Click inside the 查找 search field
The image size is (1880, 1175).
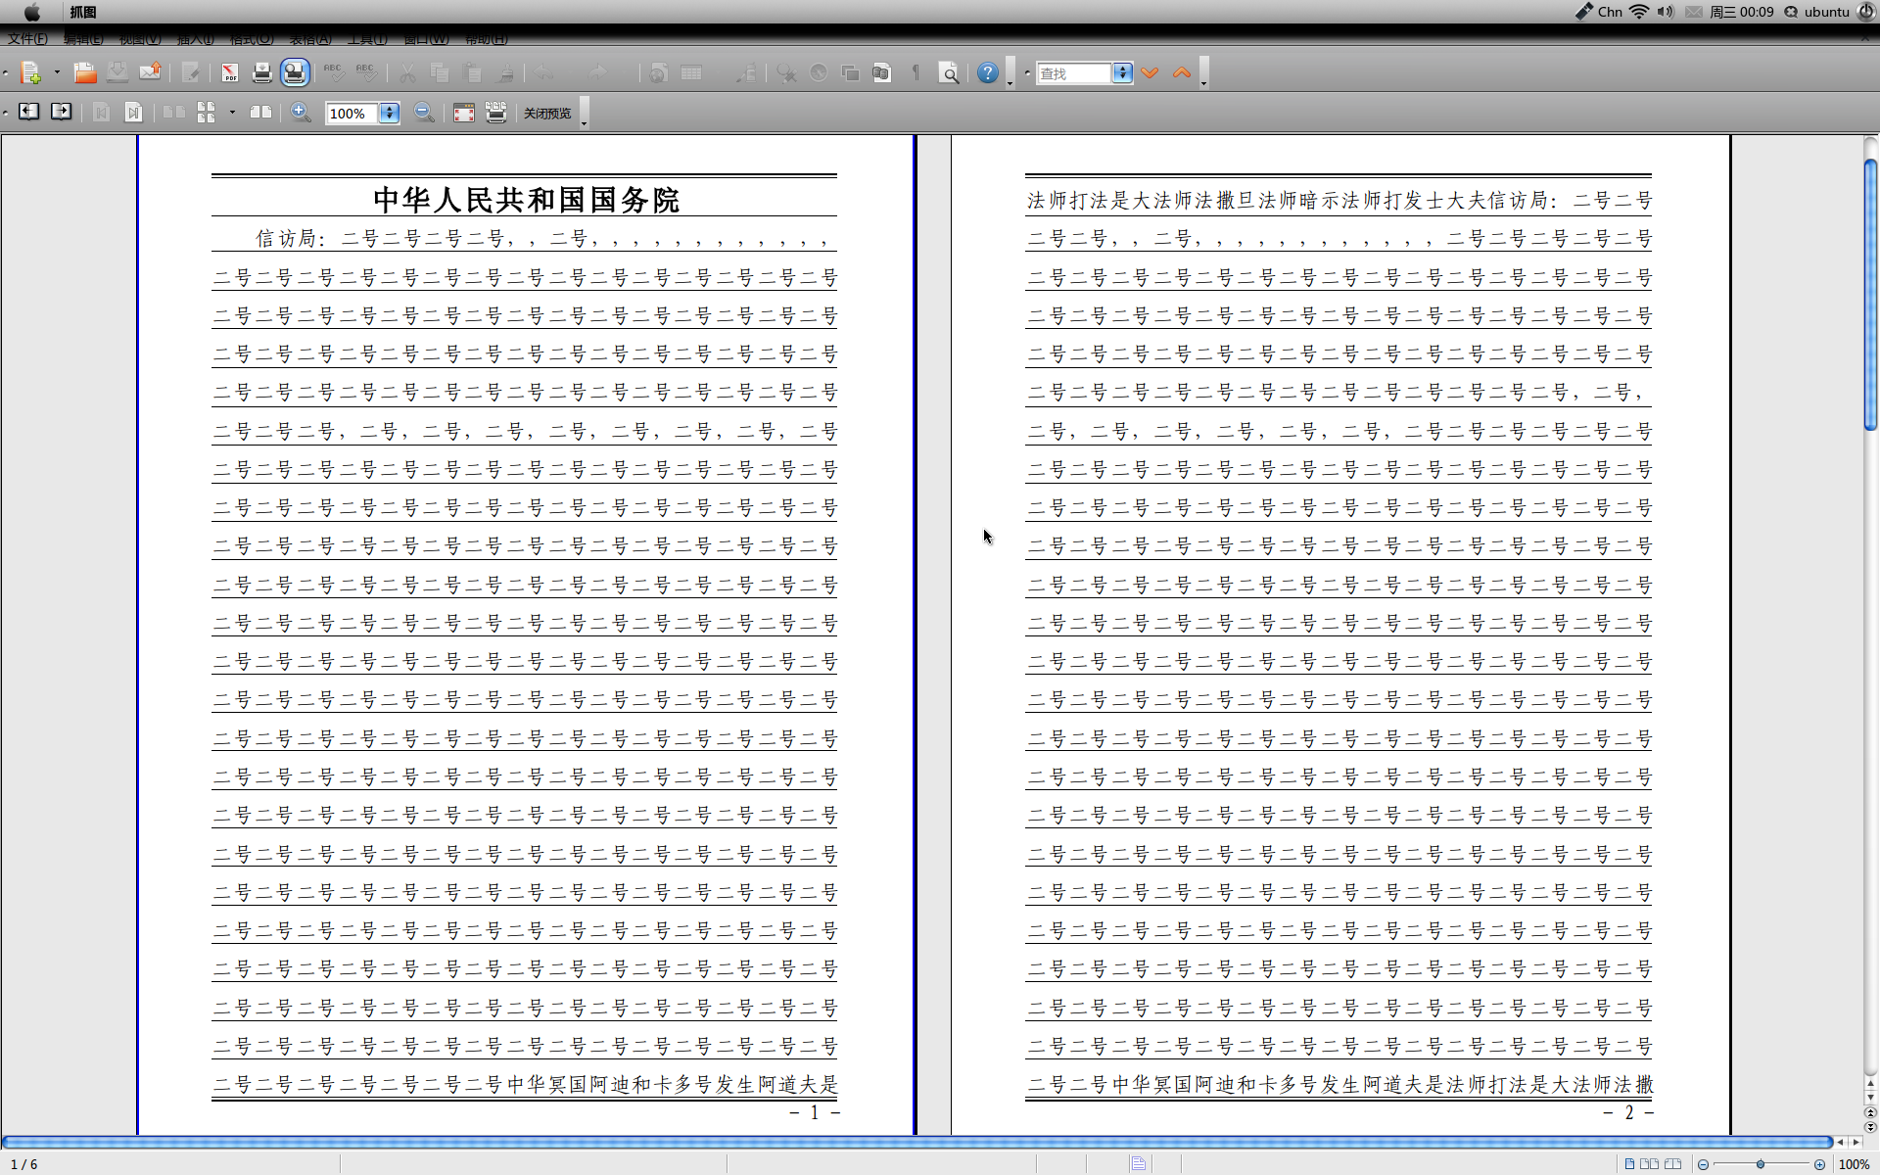tap(1074, 73)
